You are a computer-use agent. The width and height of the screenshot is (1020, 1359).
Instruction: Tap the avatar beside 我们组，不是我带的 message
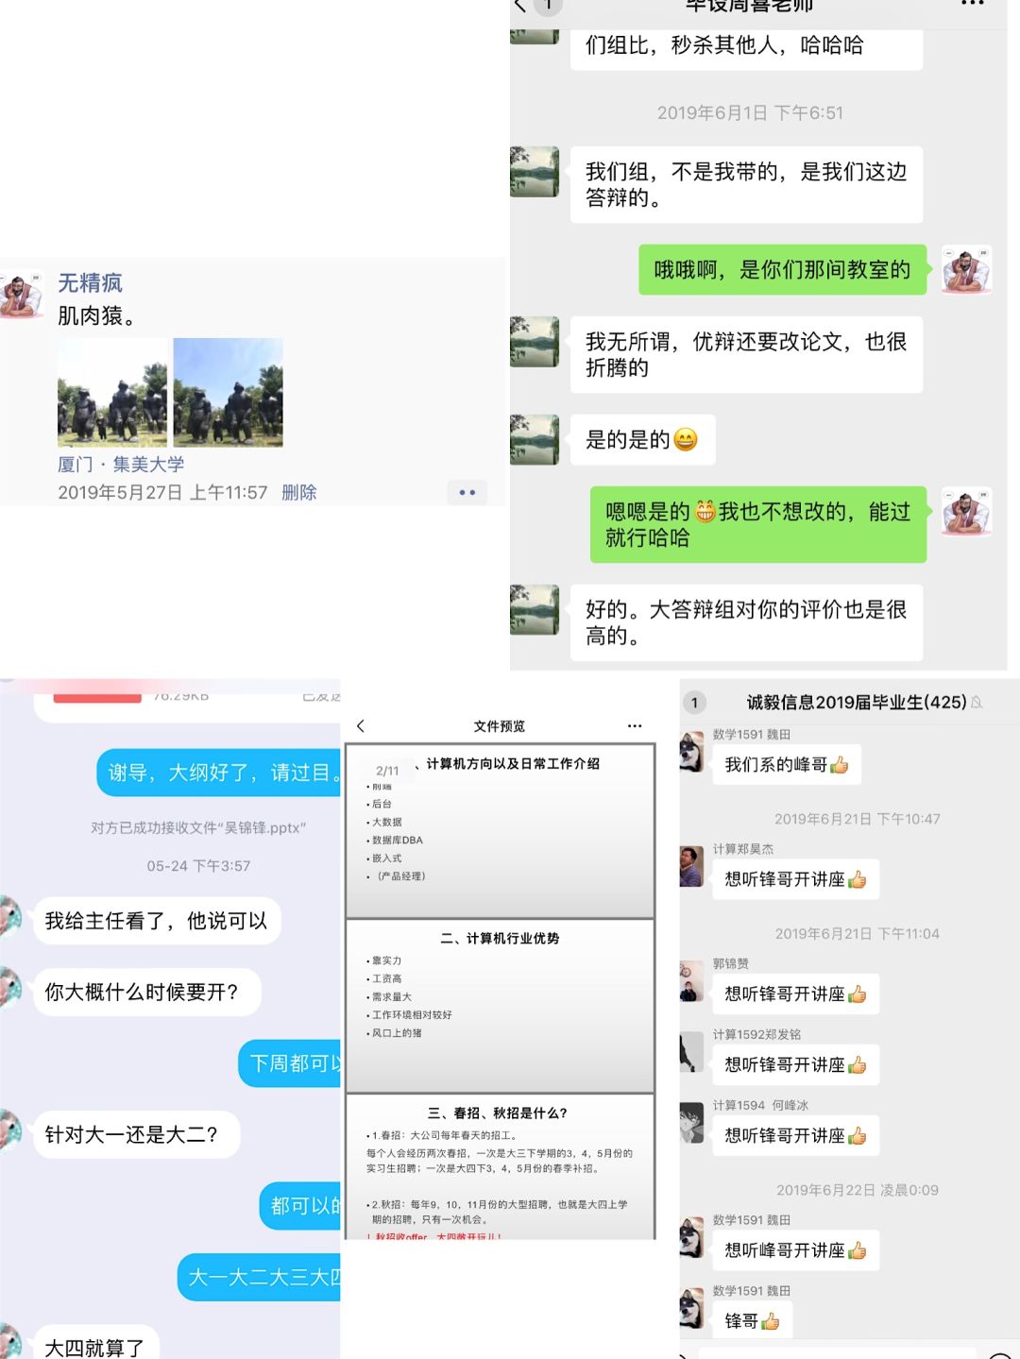[x=535, y=171]
